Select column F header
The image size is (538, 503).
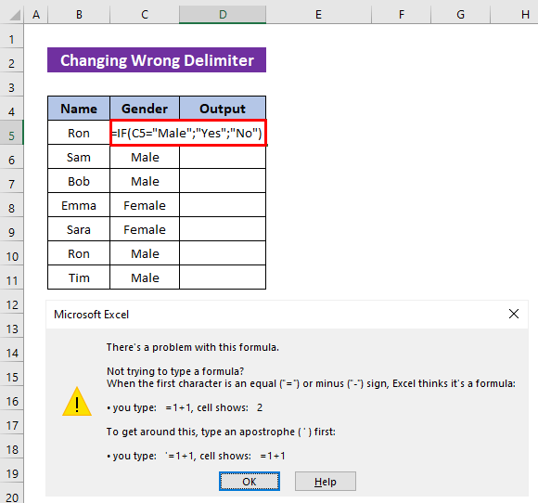[x=401, y=15]
